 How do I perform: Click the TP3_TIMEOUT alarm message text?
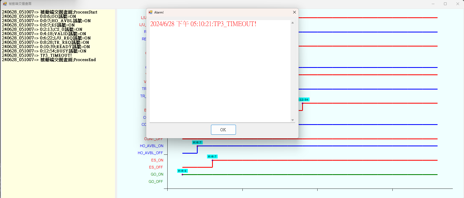tap(203, 24)
